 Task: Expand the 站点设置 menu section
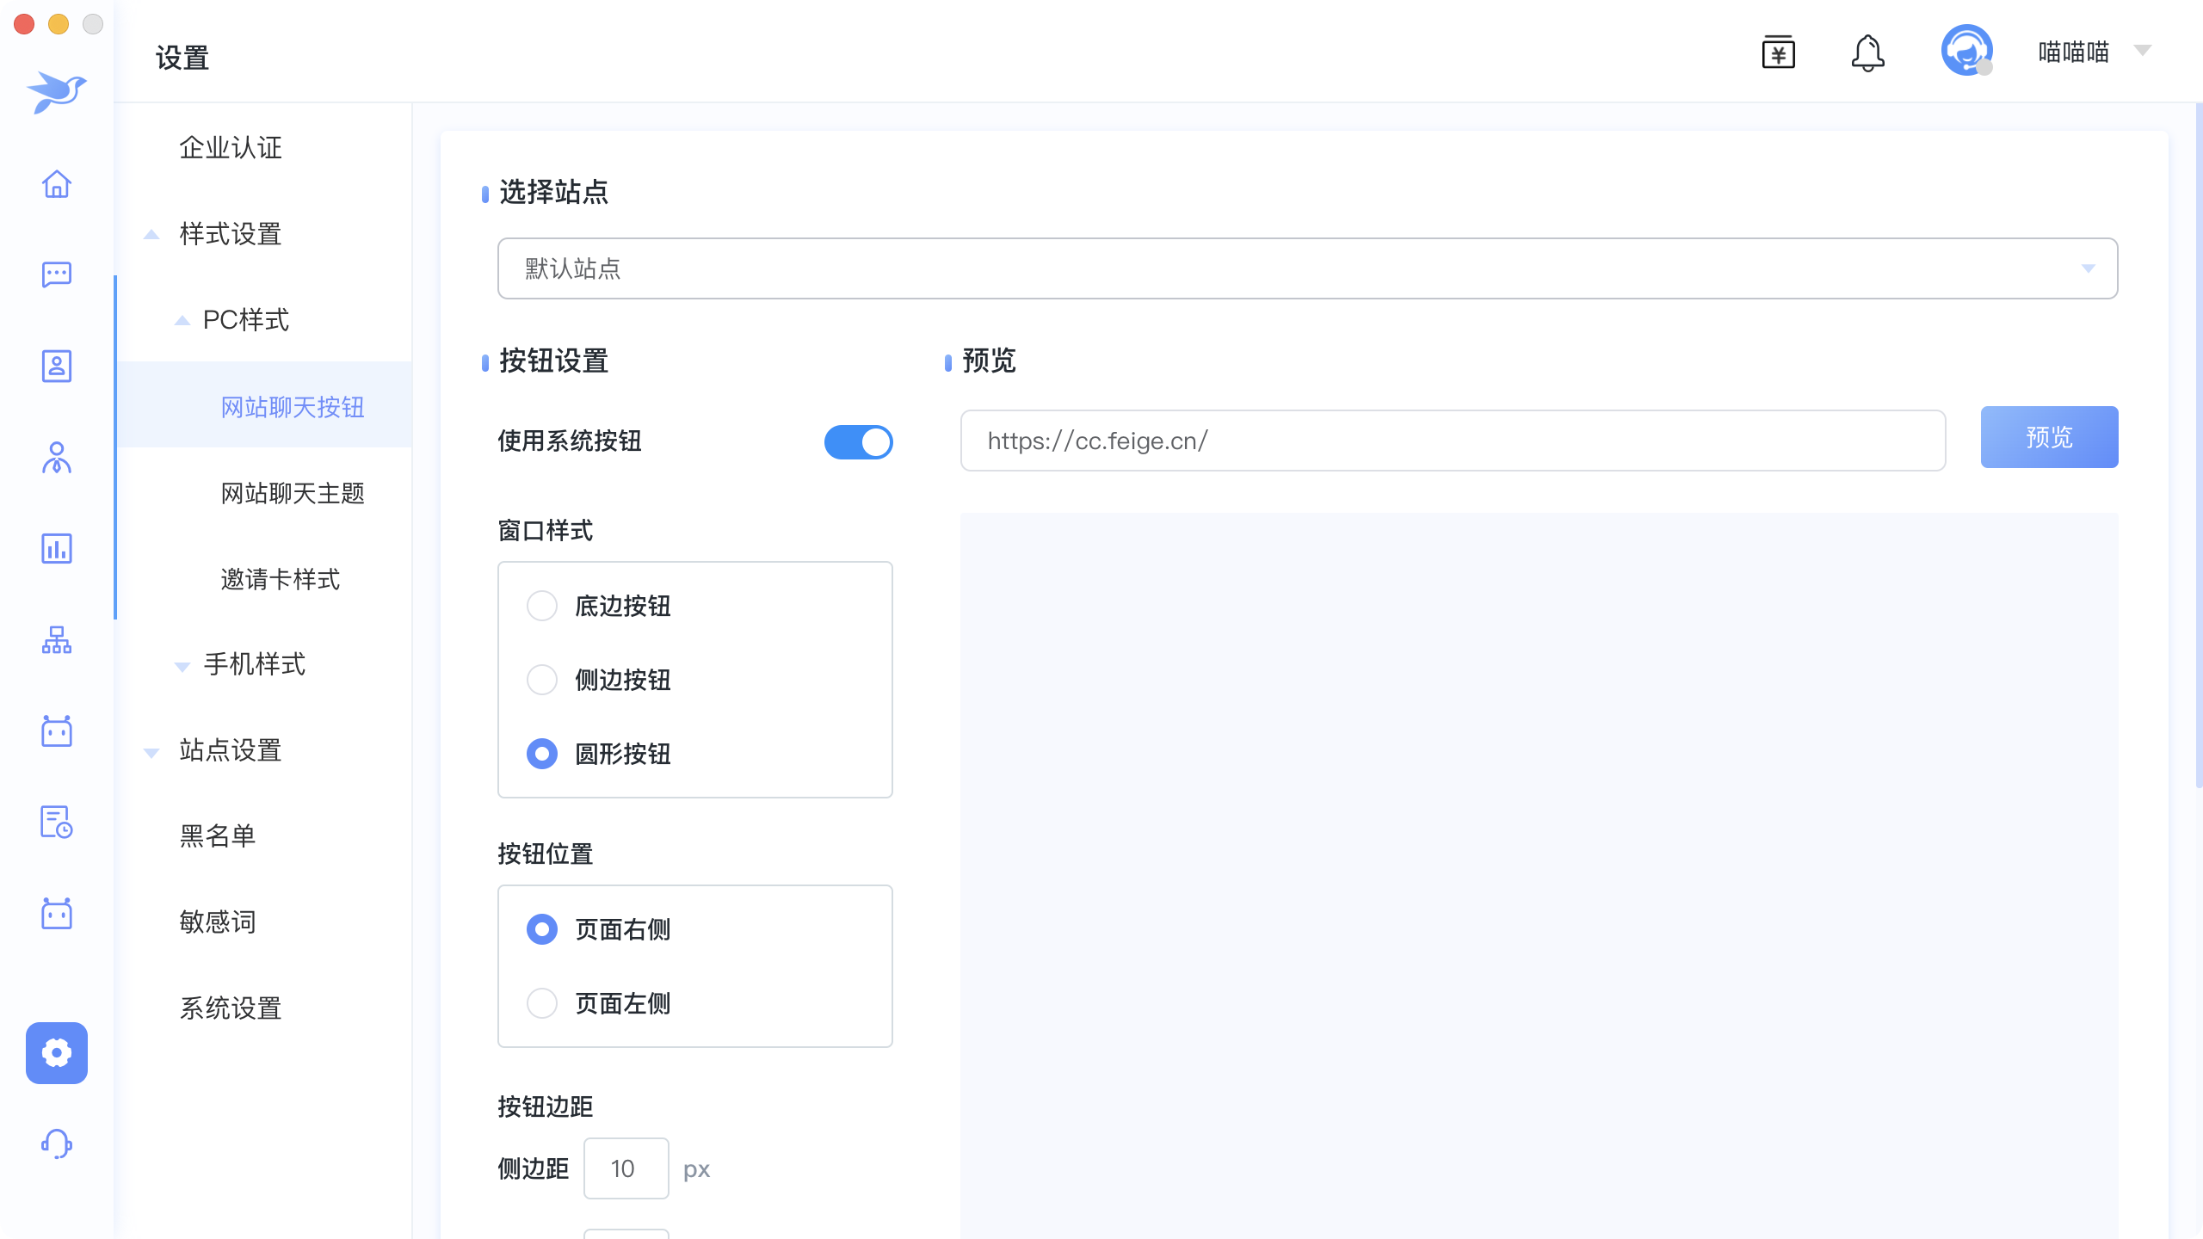tap(230, 750)
